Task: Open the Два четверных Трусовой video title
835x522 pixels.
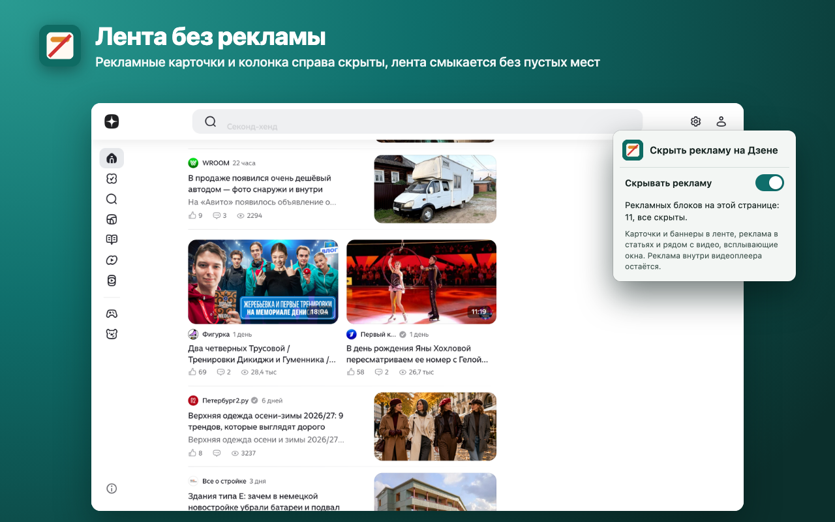Action: (x=262, y=354)
